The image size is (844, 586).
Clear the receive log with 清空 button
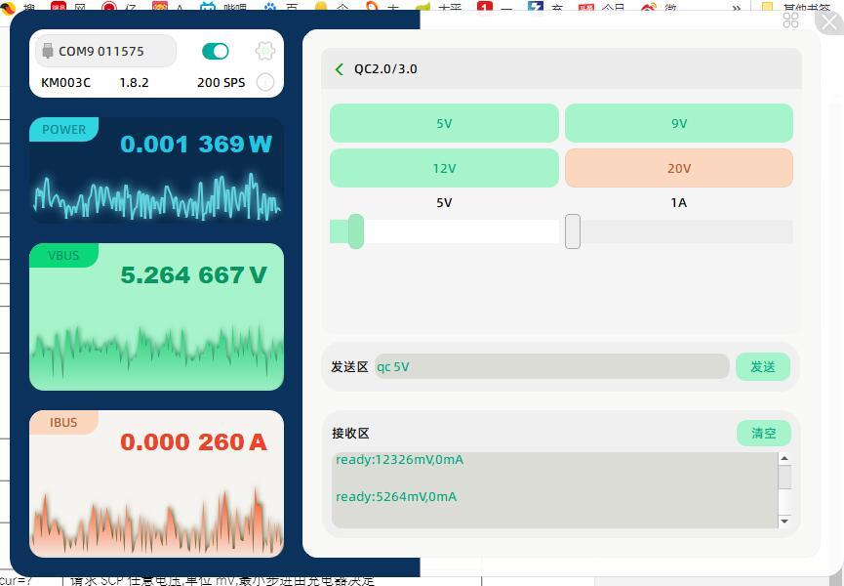coord(763,433)
